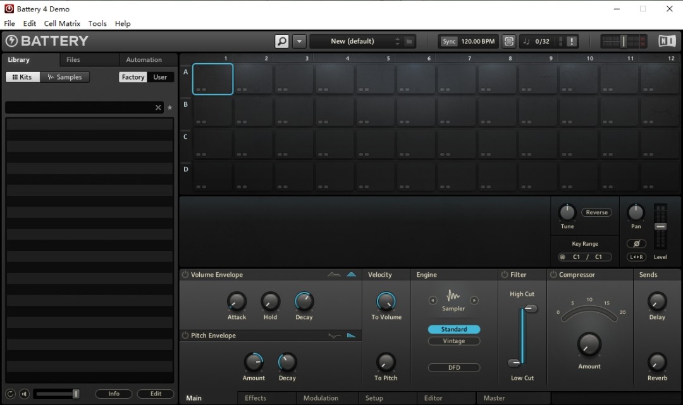Open the Cell Matrix menu

(62, 23)
